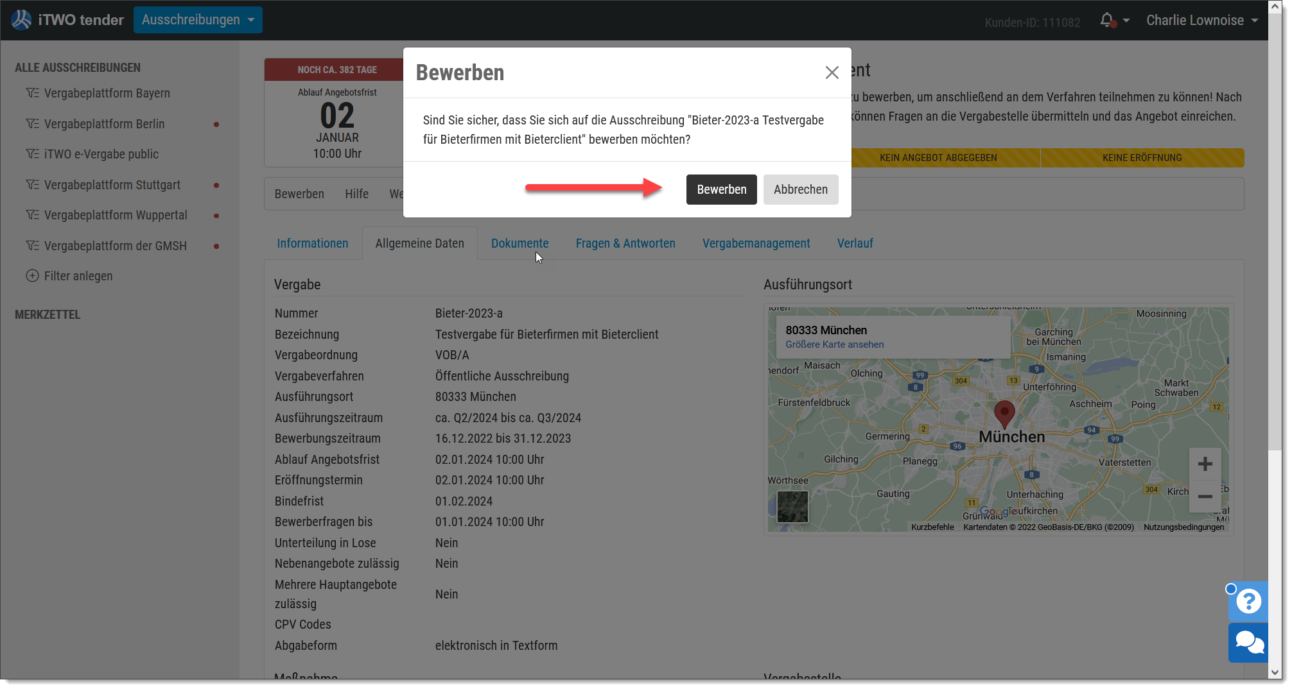The width and height of the screenshot is (1292, 689).
Task: Select Vergabeplattform Bayern in the sidebar
Action: coord(107,93)
